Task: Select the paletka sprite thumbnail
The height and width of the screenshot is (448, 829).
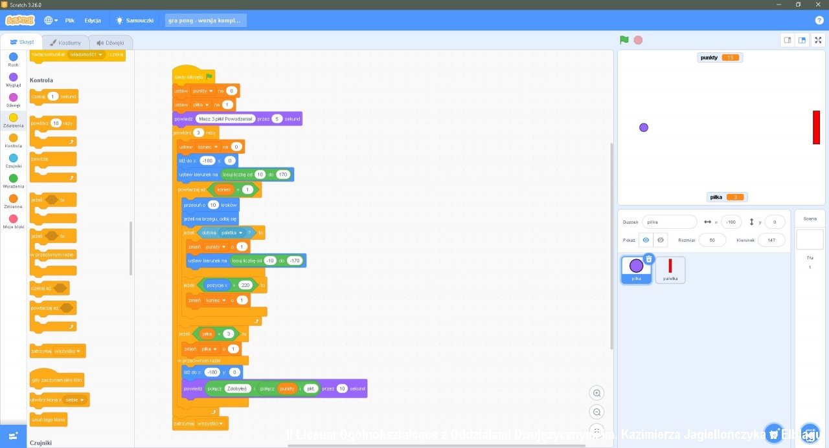Action: (670, 270)
